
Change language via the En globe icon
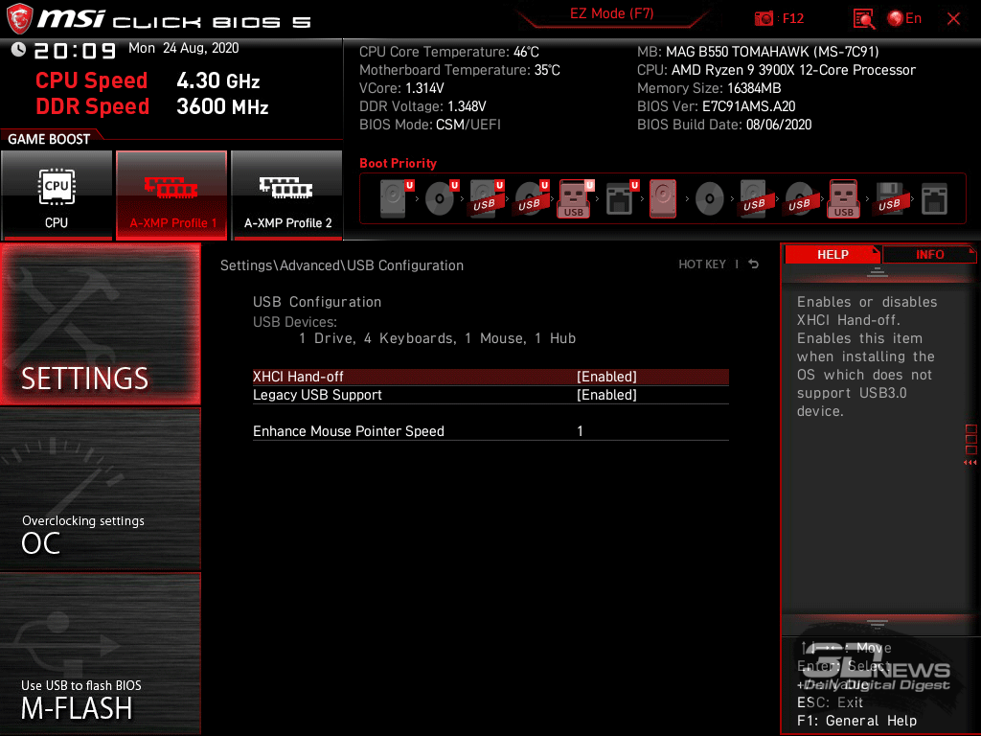click(x=904, y=19)
